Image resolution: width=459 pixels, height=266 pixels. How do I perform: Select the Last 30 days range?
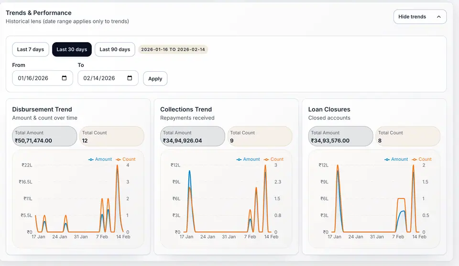pos(72,49)
